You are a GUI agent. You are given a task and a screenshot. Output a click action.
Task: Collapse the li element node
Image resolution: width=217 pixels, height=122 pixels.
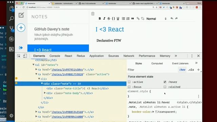[39, 79]
